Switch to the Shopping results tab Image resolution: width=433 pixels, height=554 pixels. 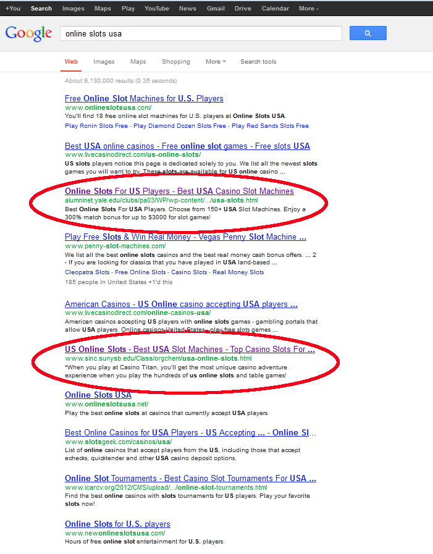click(x=175, y=62)
